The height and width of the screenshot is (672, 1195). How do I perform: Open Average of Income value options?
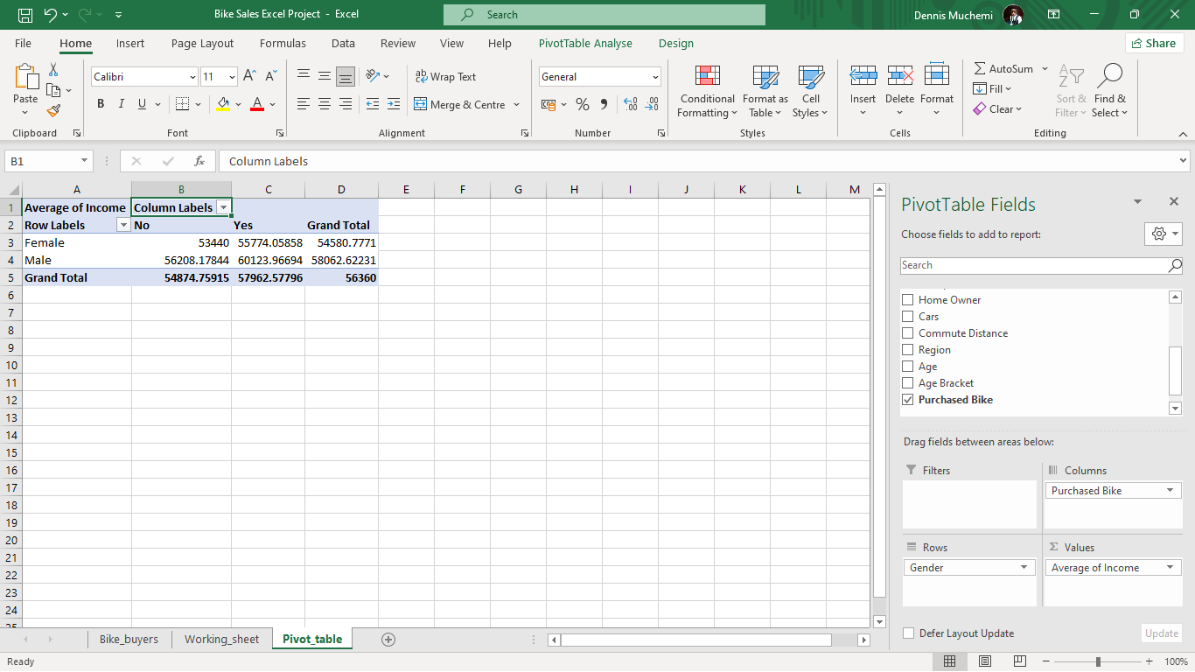coord(1170,568)
